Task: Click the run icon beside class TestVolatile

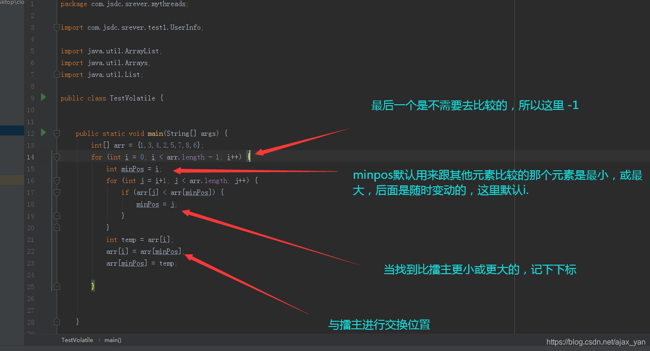Action: pos(43,97)
